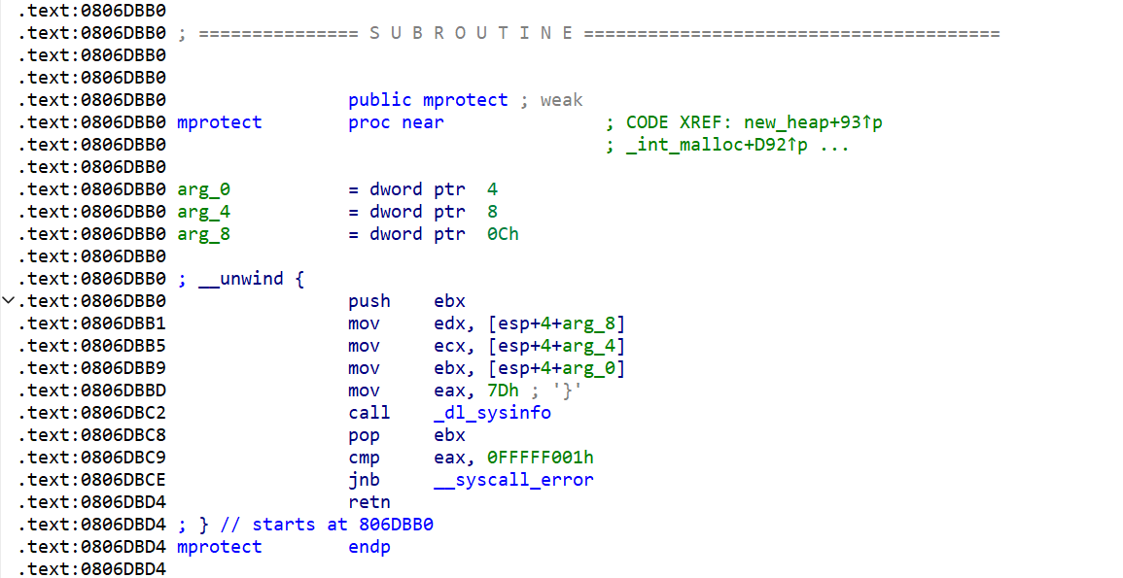
Task: Select arg_4 operand in the mov ecx instruction
Action: point(593,345)
